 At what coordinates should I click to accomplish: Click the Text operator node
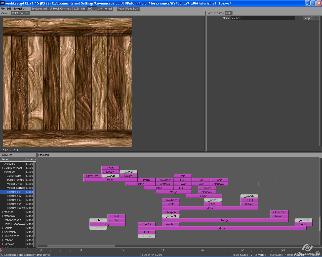pos(116,216)
